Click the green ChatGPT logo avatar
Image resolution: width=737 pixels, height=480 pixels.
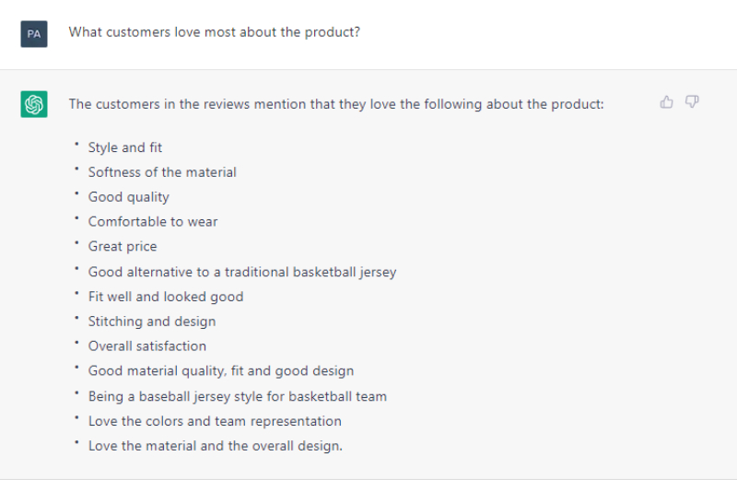point(34,104)
